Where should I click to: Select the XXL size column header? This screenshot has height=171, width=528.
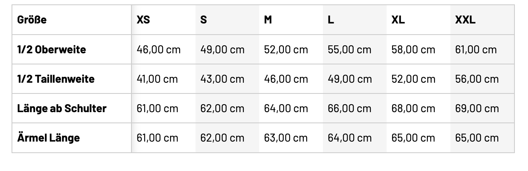(465, 20)
